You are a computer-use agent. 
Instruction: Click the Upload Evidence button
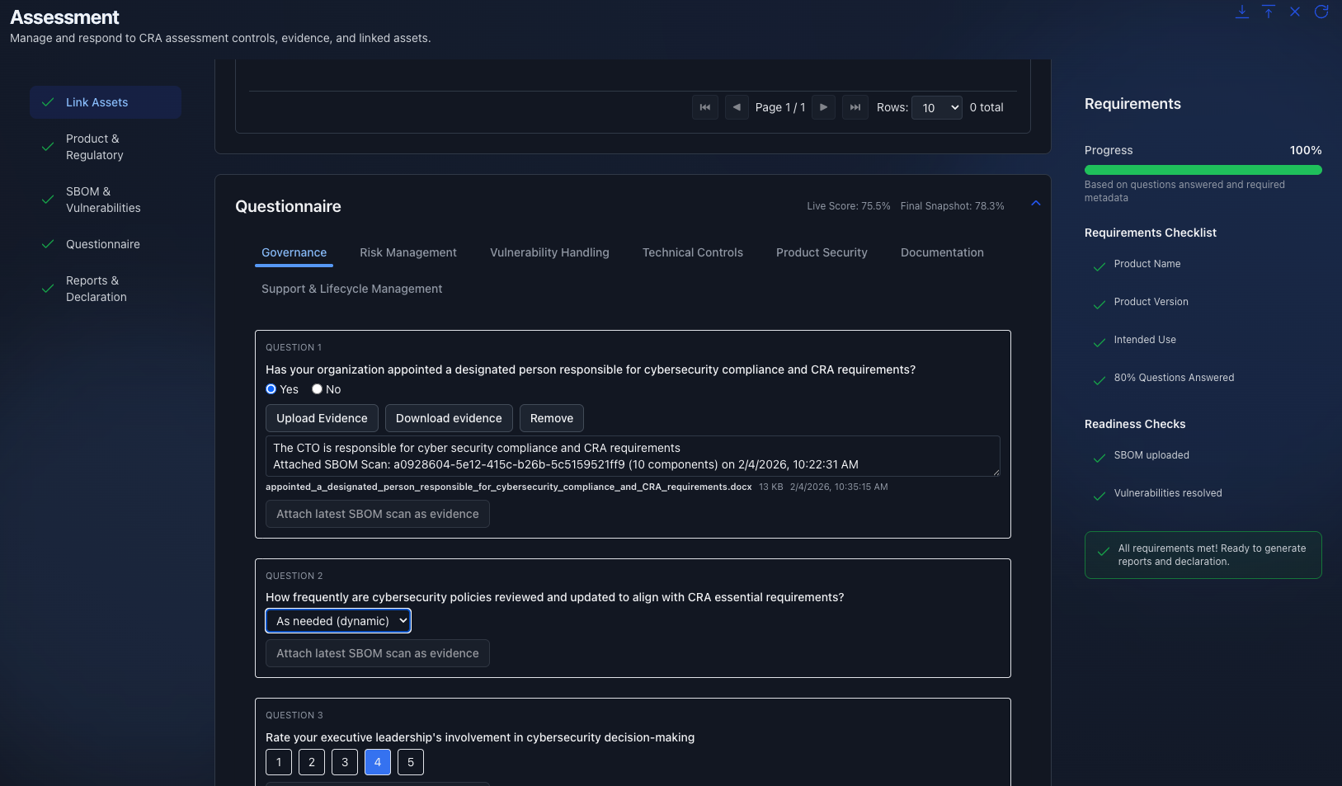[322, 418]
